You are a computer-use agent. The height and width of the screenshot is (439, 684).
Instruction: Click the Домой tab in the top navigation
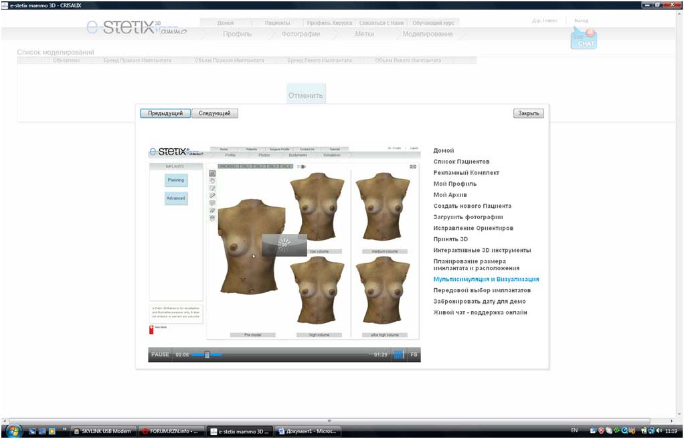(226, 23)
